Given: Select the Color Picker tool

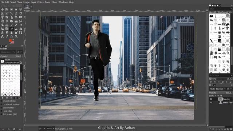Looking at the screenshot, I should coord(7,36).
